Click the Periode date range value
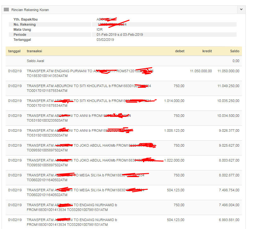Image resolution: width=259 pixels, height=229 pixels. click(x=120, y=35)
